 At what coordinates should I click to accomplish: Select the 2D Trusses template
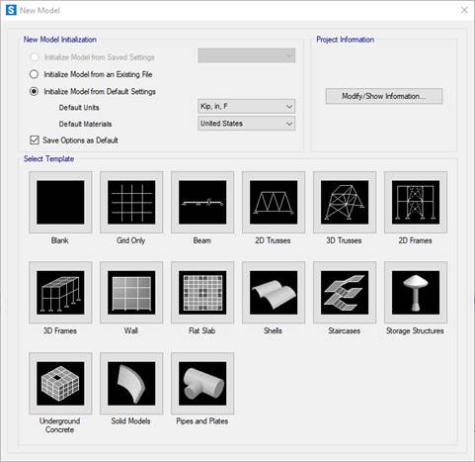[x=274, y=202]
